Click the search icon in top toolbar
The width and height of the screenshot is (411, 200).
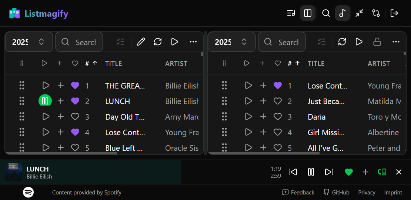pos(326,13)
